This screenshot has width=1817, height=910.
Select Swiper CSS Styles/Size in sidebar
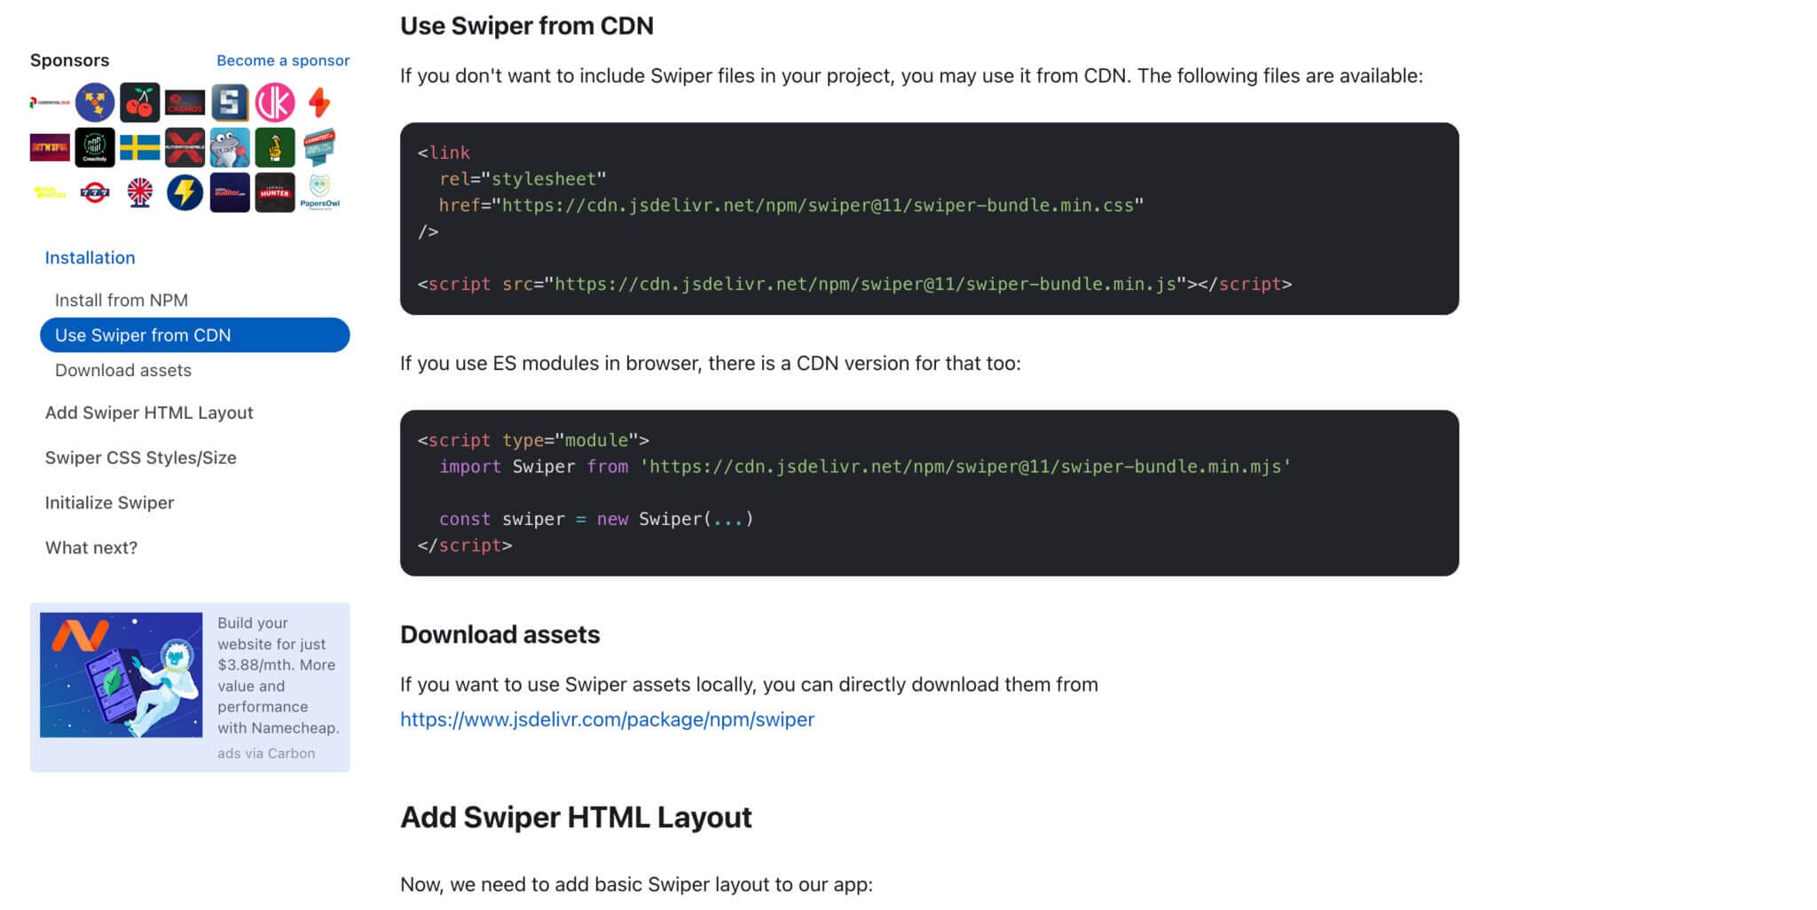coord(140,458)
